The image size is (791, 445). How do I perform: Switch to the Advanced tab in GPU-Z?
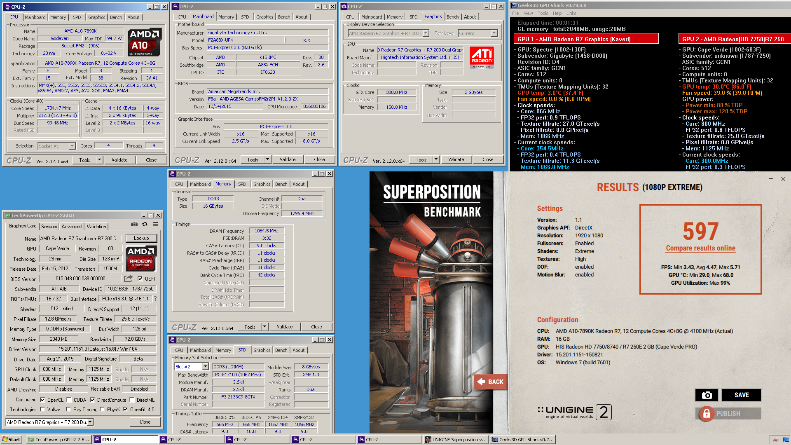tap(72, 226)
